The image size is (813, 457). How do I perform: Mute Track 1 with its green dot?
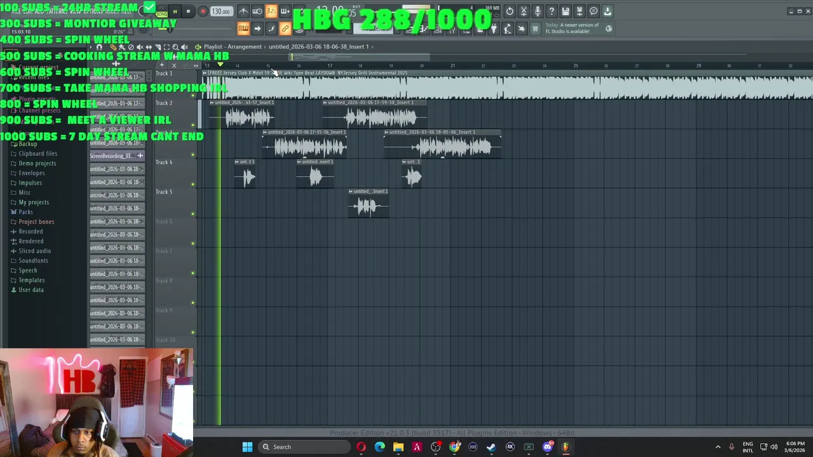193,95
